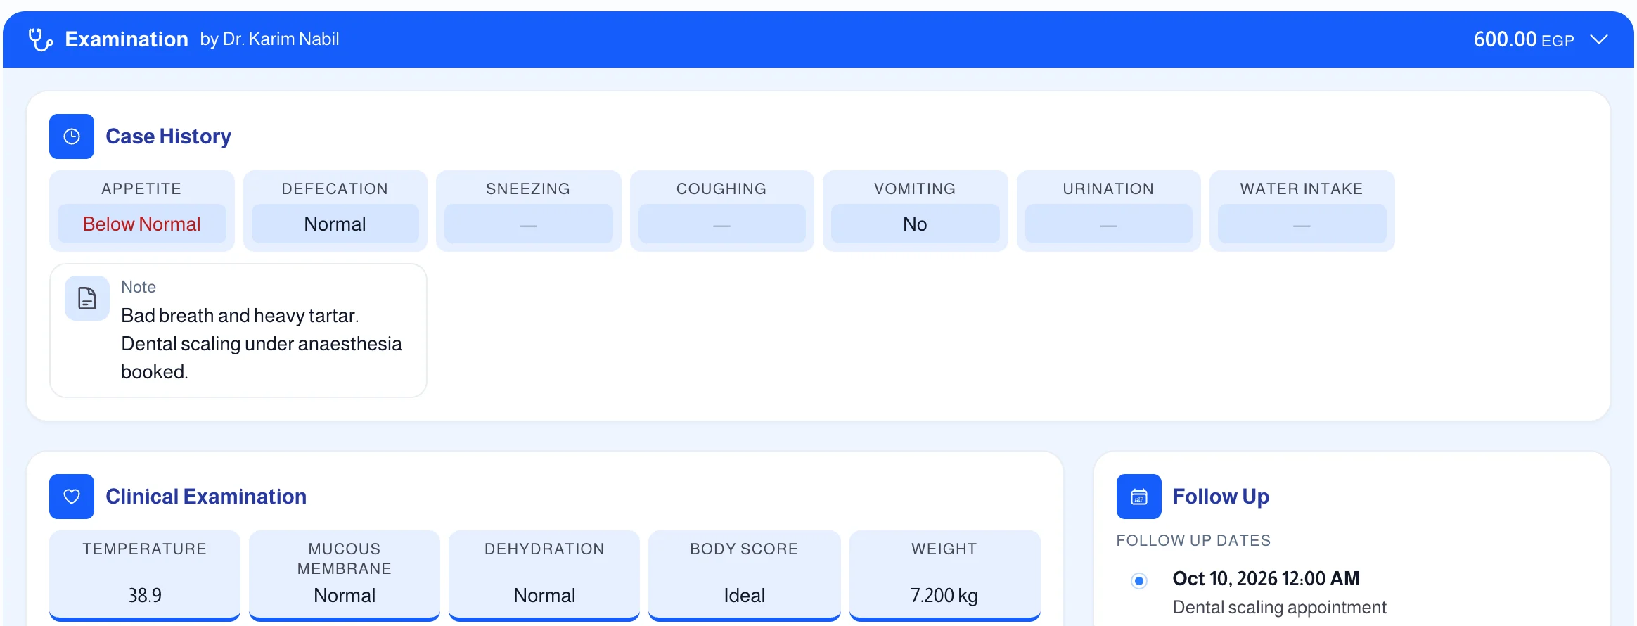Click the Body Score Ideal value
The width and height of the screenshot is (1637, 626).
click(745, 595)
